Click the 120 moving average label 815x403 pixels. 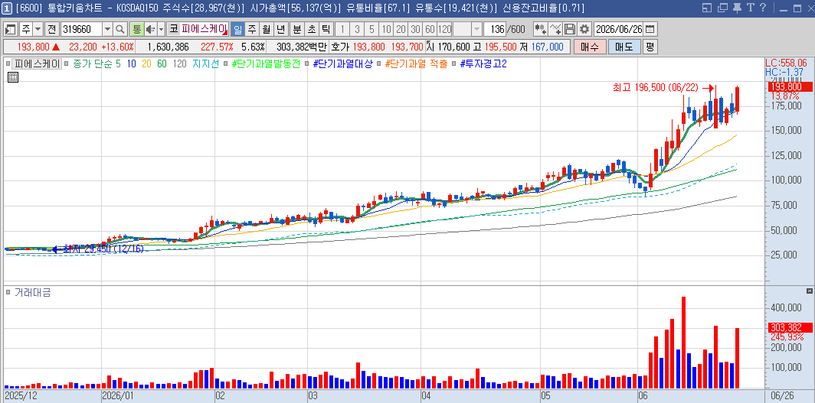coord(179,64)
